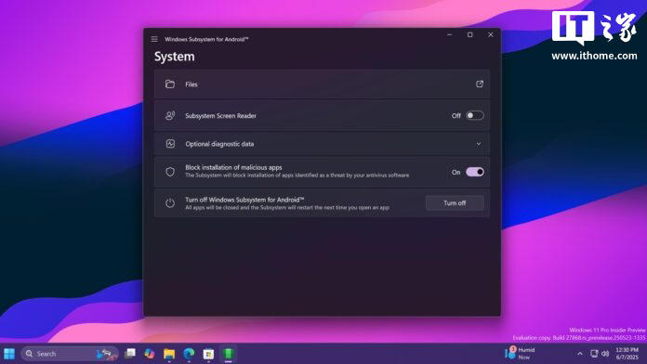Click the green Android Subsystem taskbar icon
Viewport: 647px width, 364px height.
[x=228, y=354]
